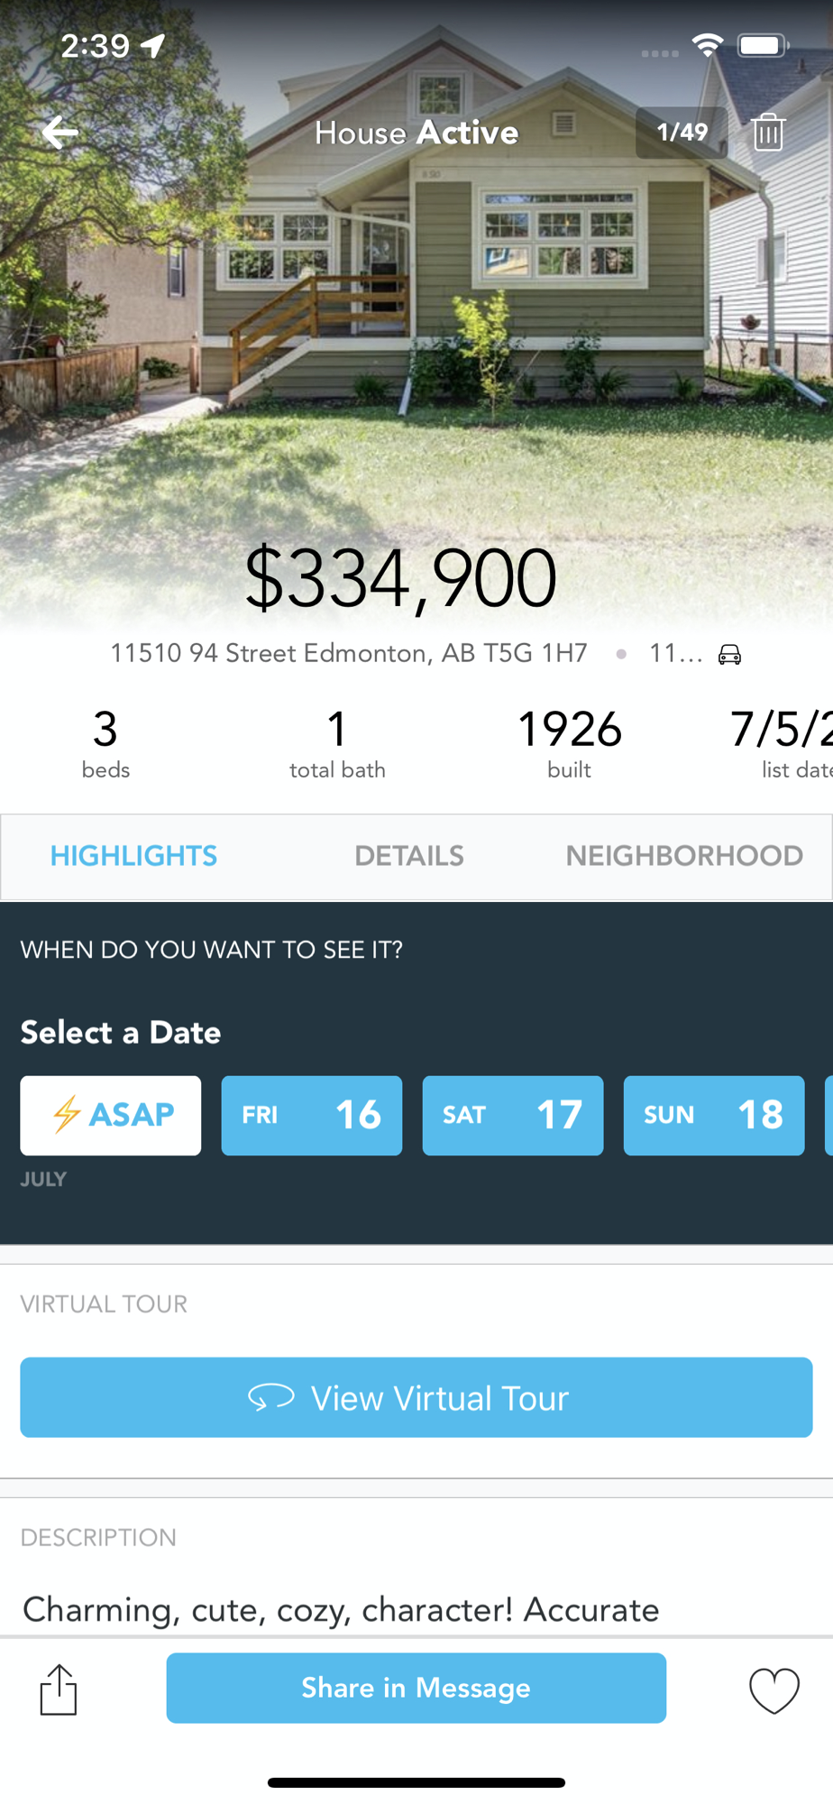Select the HIGHLIGHTS tab

[133, 856]
